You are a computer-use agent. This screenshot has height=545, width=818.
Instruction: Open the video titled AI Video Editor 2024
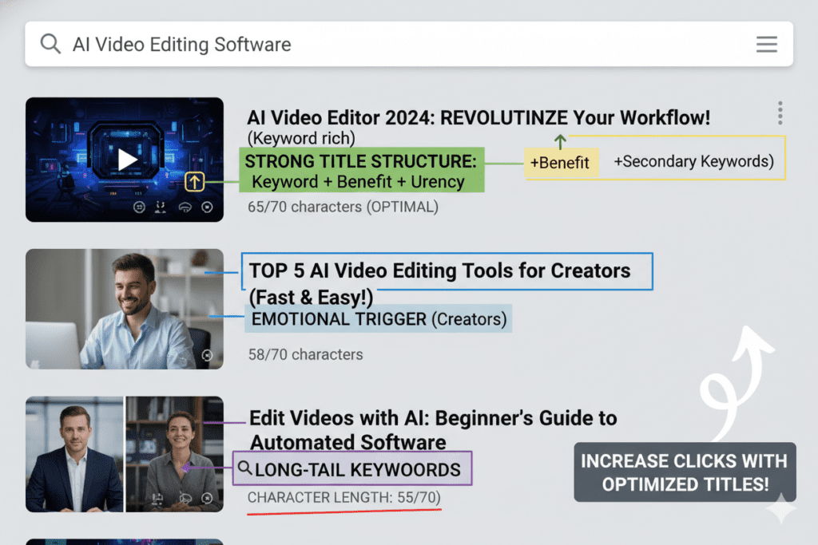[x=478, y=117]
